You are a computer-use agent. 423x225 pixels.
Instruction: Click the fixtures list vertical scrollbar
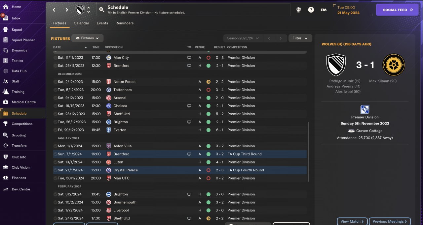pyautogui.click(x=308, y=152)
